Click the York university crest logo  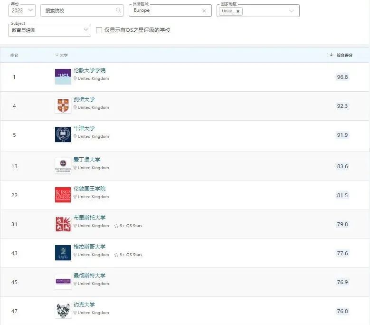point(63,311)
